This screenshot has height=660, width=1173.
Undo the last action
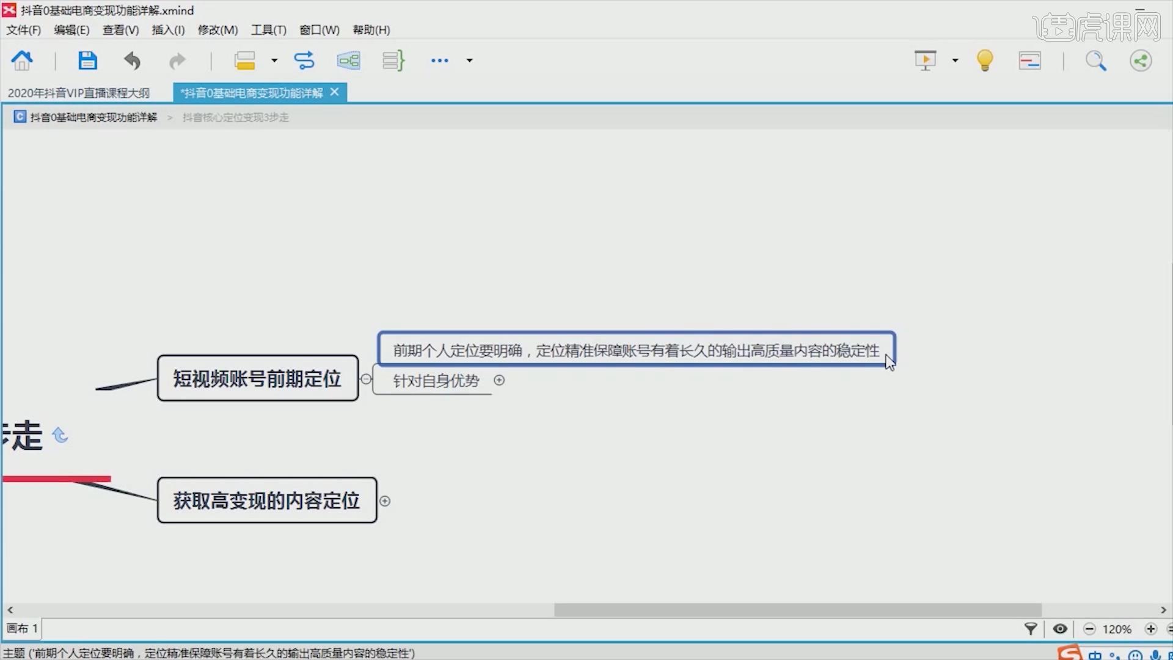132,61
